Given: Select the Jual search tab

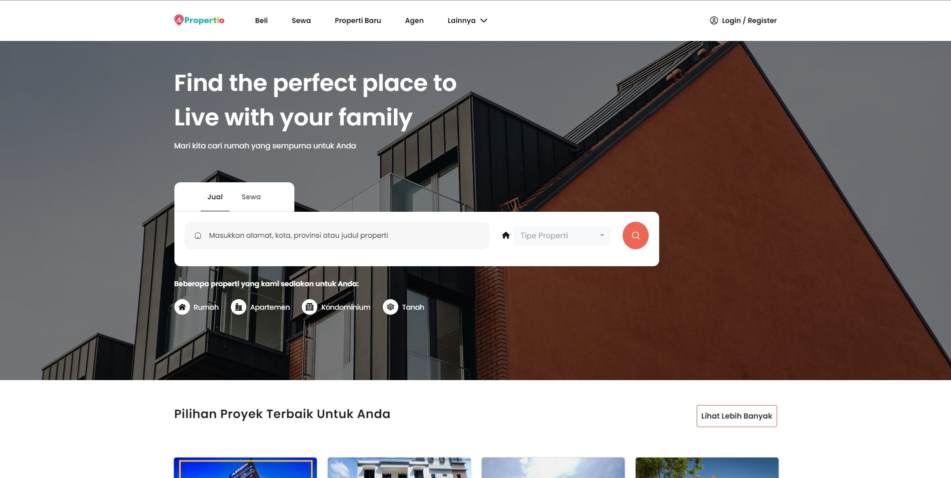Looking at the screenshot, I should point(215,197).
